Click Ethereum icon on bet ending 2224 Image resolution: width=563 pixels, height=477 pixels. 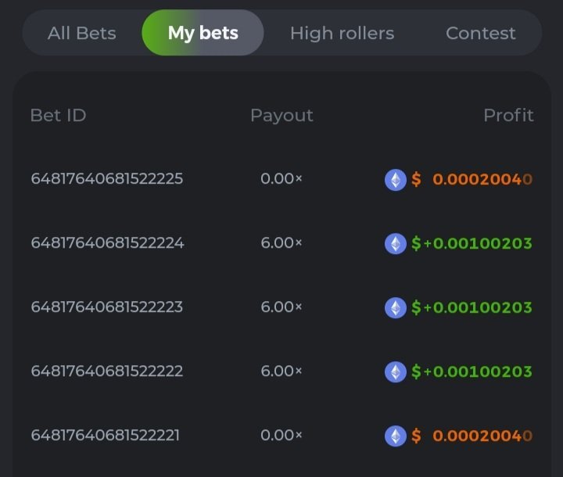click(x=396, y=244)
